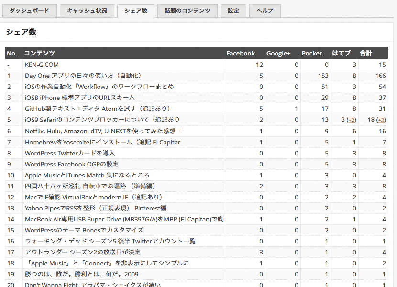Click the Facebook count 12 for KEN-G.COM
Screen dimensions: 397x287
[x=259, y=65]
